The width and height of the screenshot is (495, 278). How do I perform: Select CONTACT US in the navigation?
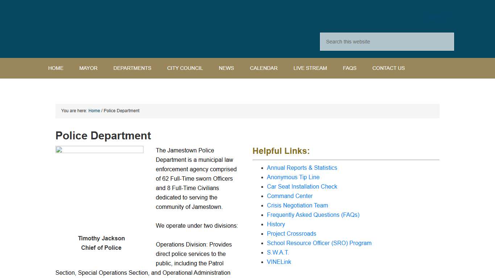click(388, 68)
